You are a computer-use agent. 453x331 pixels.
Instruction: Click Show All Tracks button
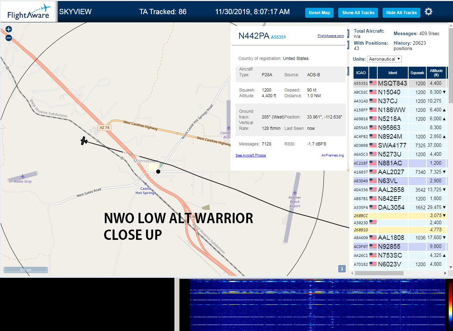[x=358, y=13]
